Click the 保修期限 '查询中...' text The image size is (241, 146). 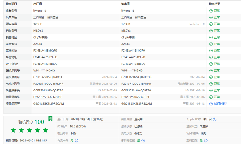(140, 119)
